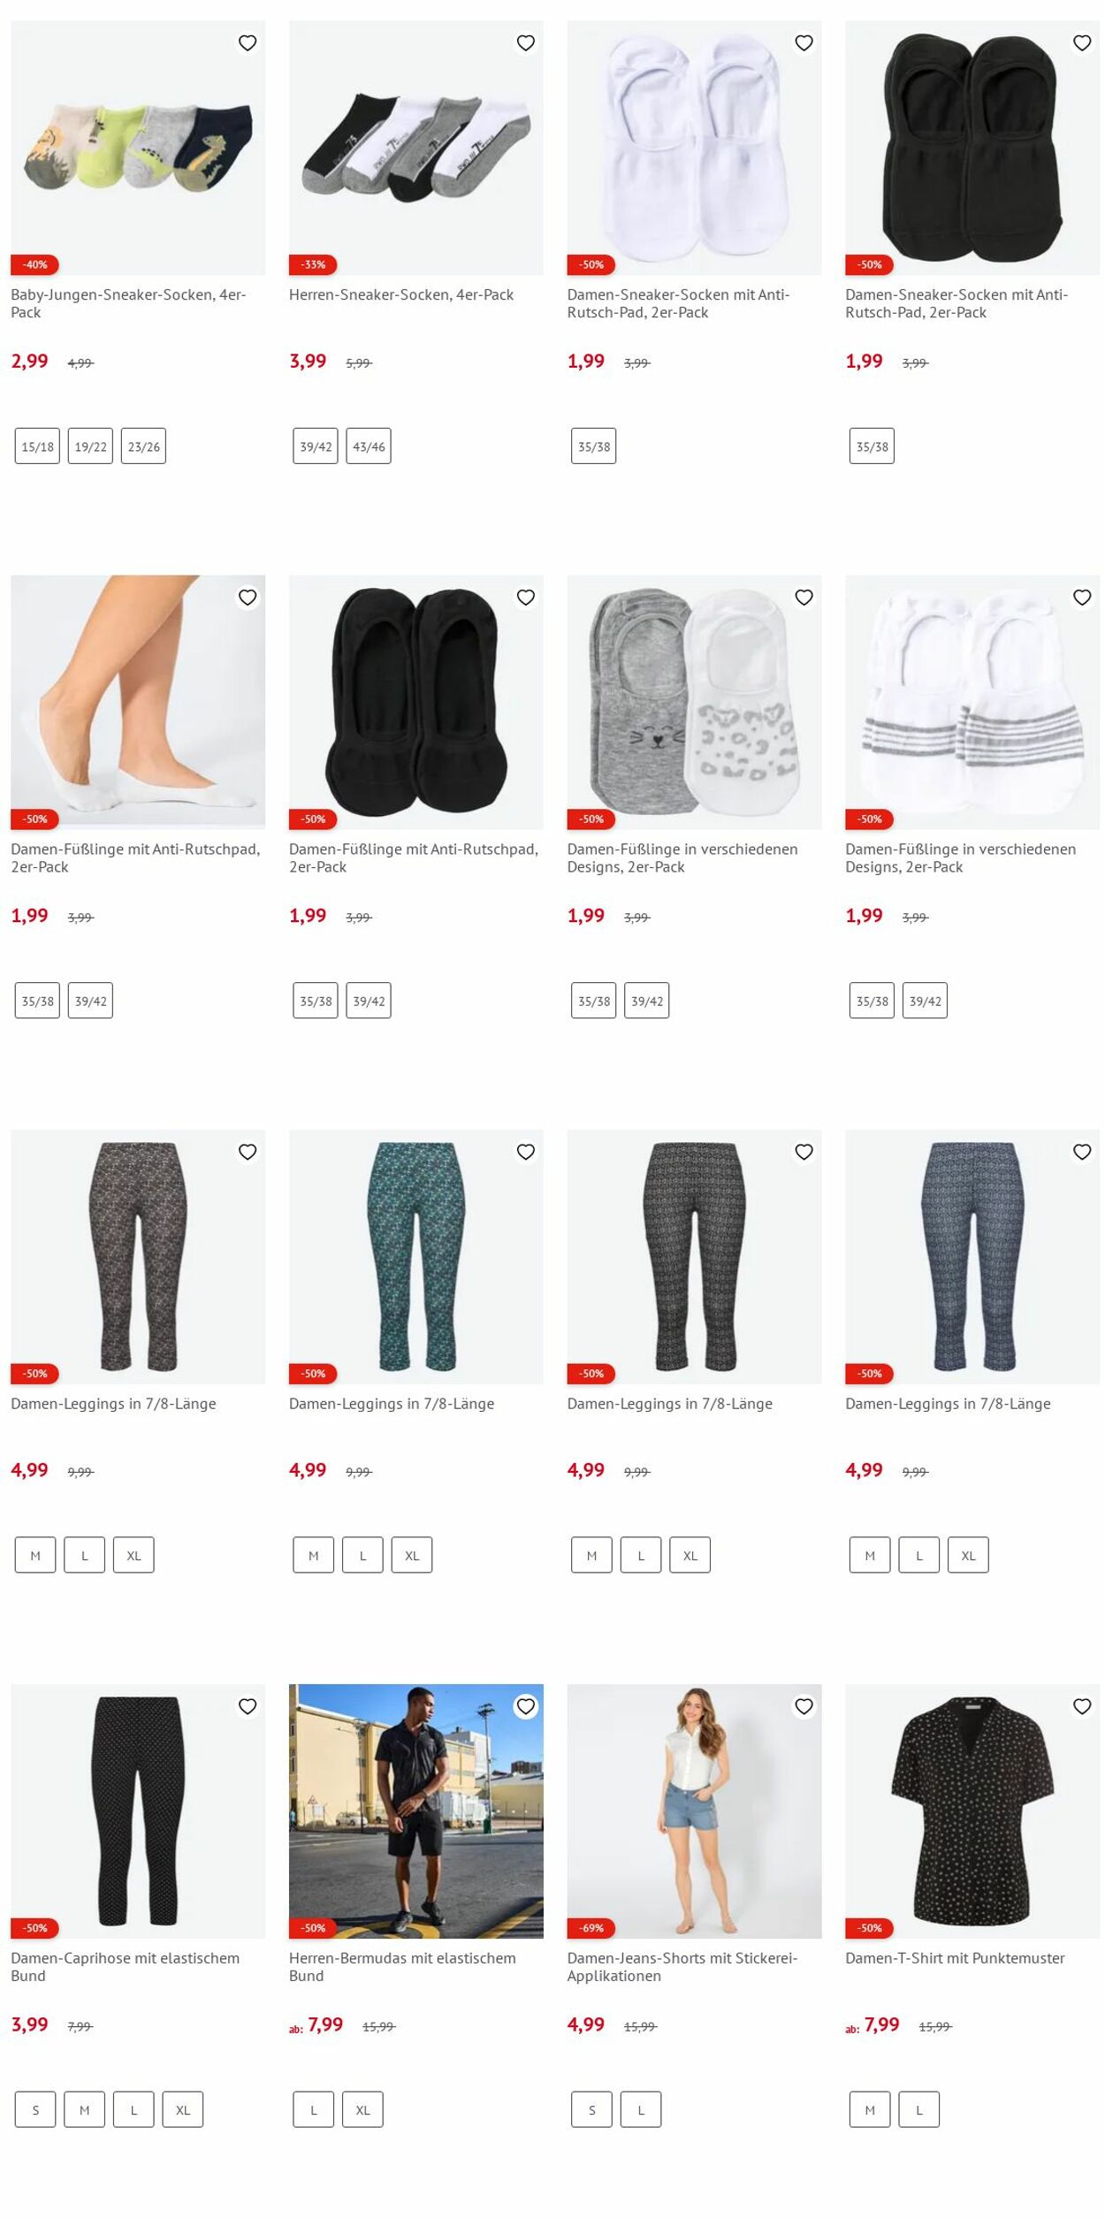Select size M for Damen-T-Shirt mit Punktemuster
1105x2218 pixels.
pos(870,2109)
